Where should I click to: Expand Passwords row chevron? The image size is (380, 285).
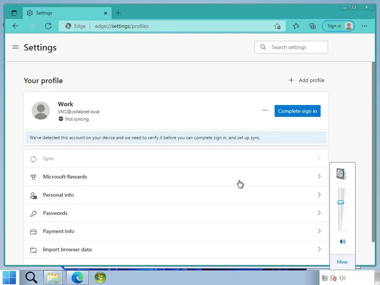(319, 213)
